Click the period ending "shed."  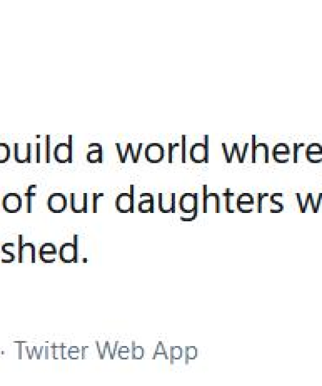(85, 261)
